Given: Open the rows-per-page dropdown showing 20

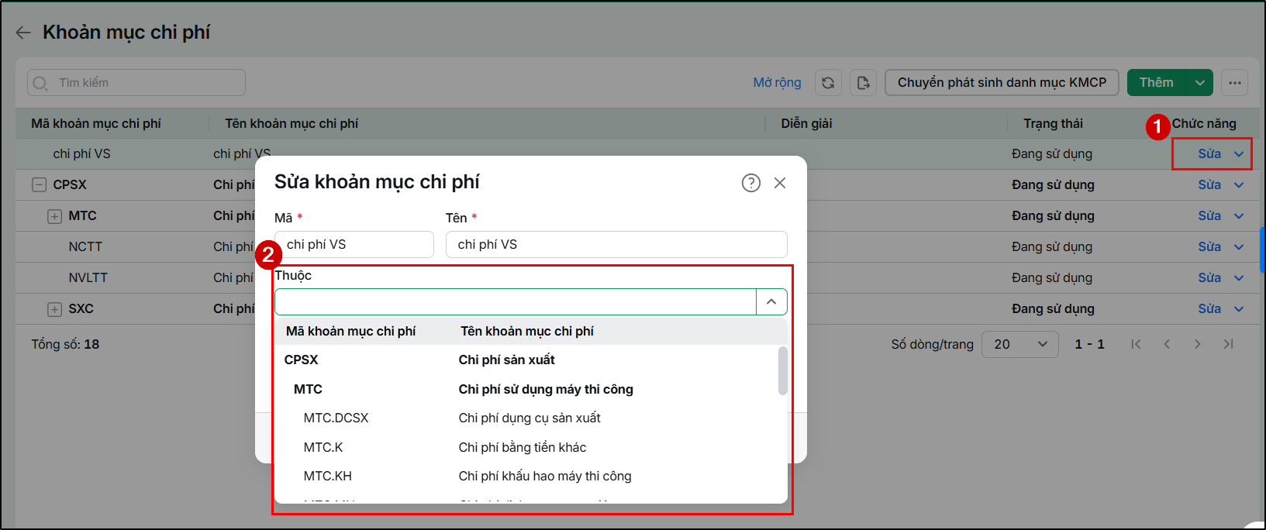Looking at the screenshot, I should tap(1019, 344).
